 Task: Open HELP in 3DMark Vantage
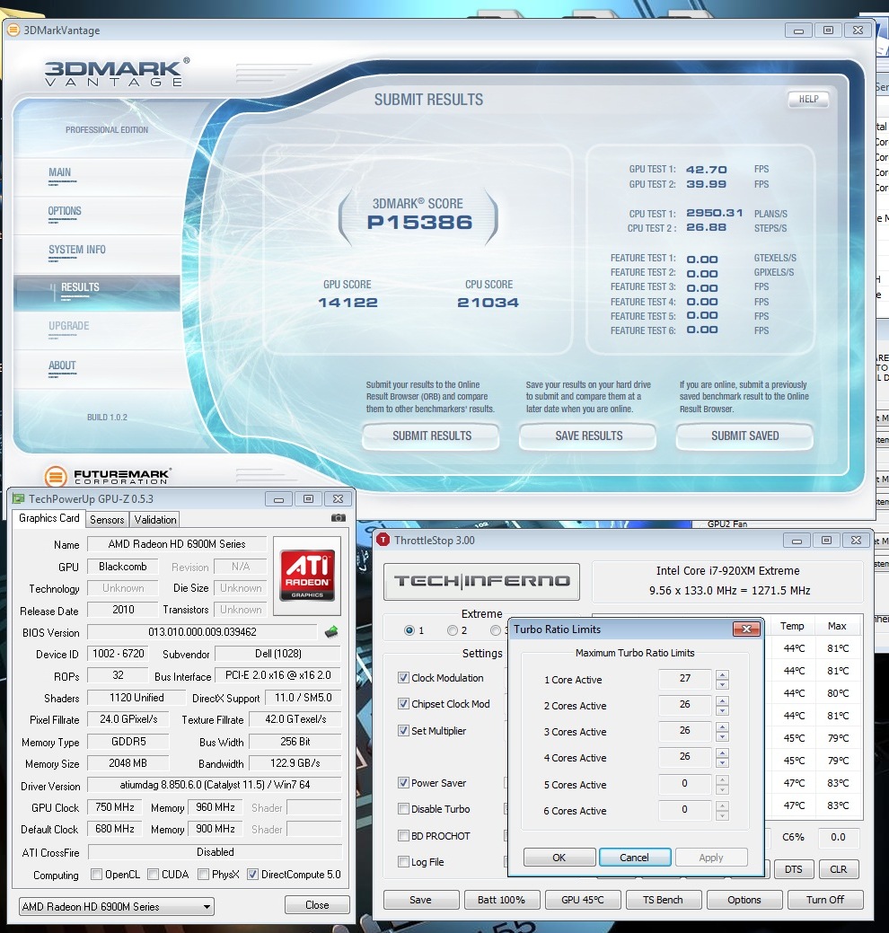[x=808, y=100]
